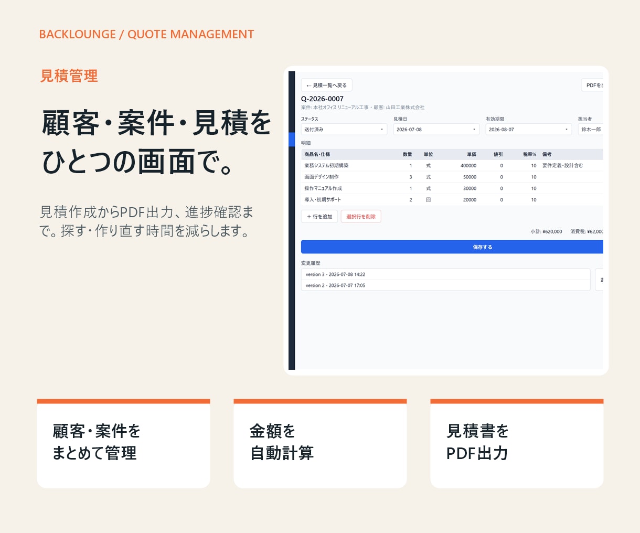Click tax rate 10 in 画面デザイン制作 row
Image resolution: width=640 pixels, height=533 pixels.
534,177
